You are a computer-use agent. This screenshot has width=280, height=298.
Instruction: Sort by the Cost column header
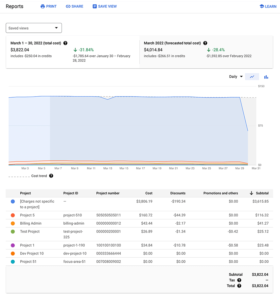[x=149, y=193]
